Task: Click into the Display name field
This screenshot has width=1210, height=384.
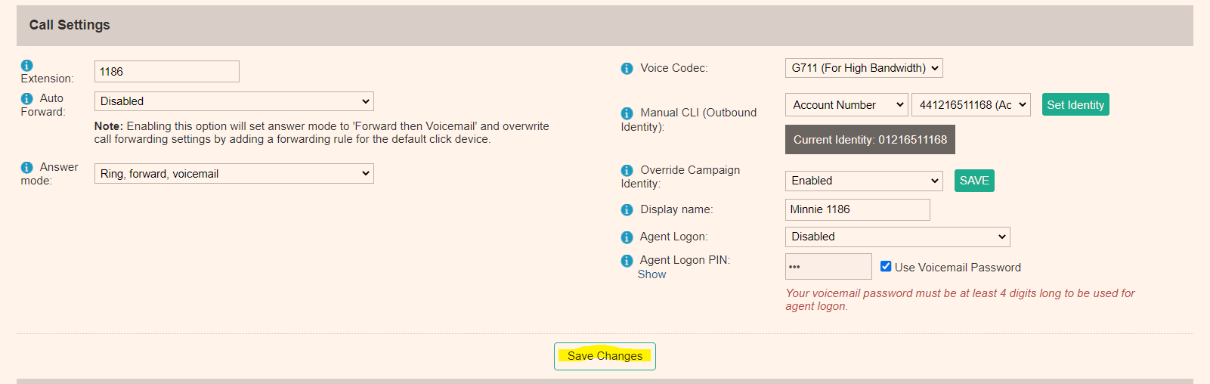Action: click(857, 209)
